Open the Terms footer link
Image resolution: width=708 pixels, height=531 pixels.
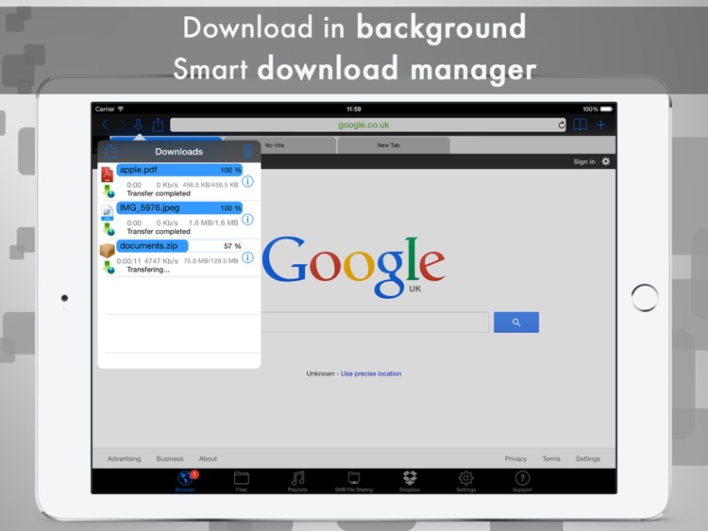551,458
